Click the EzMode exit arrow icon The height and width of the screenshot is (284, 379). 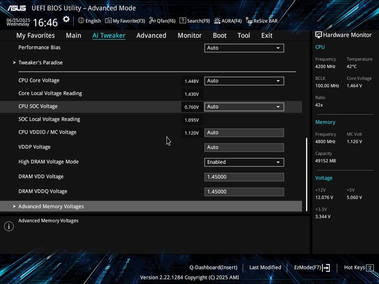coord(326,268)
